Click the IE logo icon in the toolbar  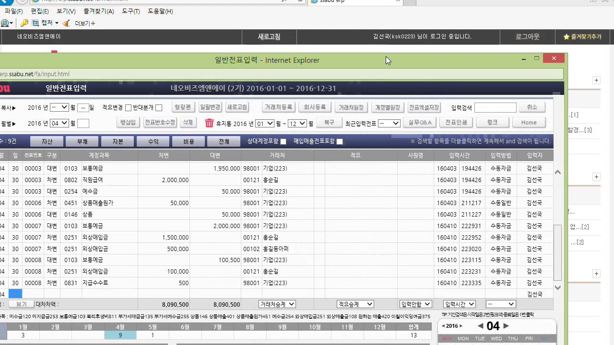click(x=5, y=23)
